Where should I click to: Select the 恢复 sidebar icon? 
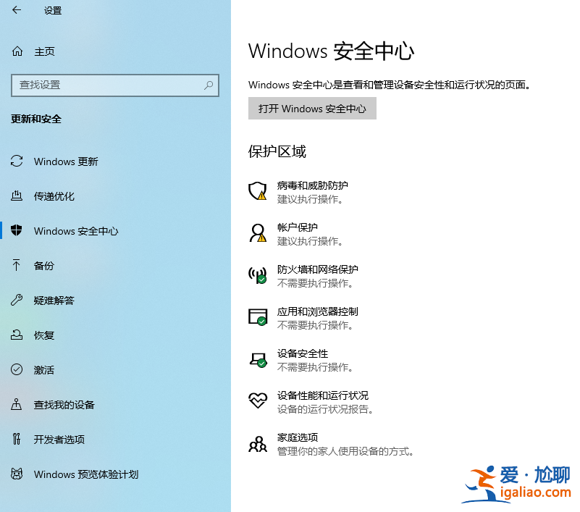[16, 335]
